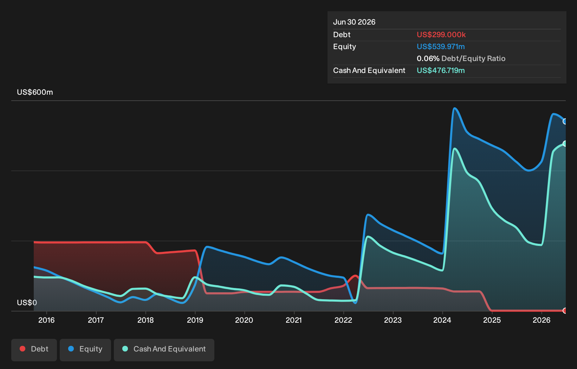577x369 pixels.
Task: Click the 2025 x-axis label
Action: tap(492, 320)
